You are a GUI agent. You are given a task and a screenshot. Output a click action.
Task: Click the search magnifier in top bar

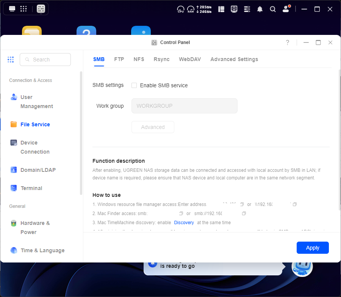(273, 9)
